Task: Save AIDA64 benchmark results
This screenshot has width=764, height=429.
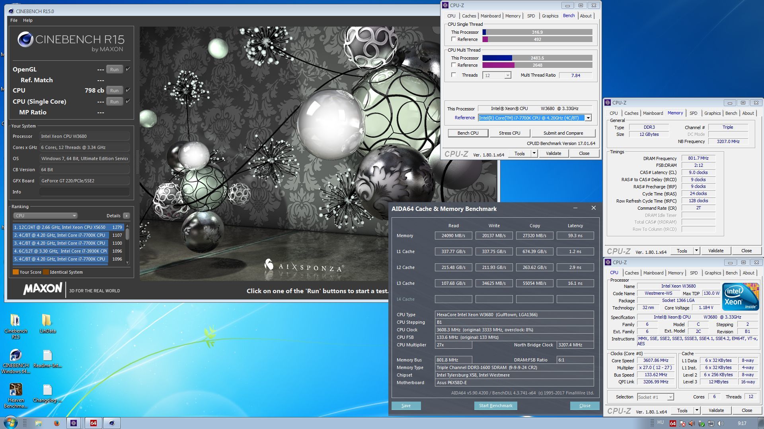Action: [x=406, y=406]
